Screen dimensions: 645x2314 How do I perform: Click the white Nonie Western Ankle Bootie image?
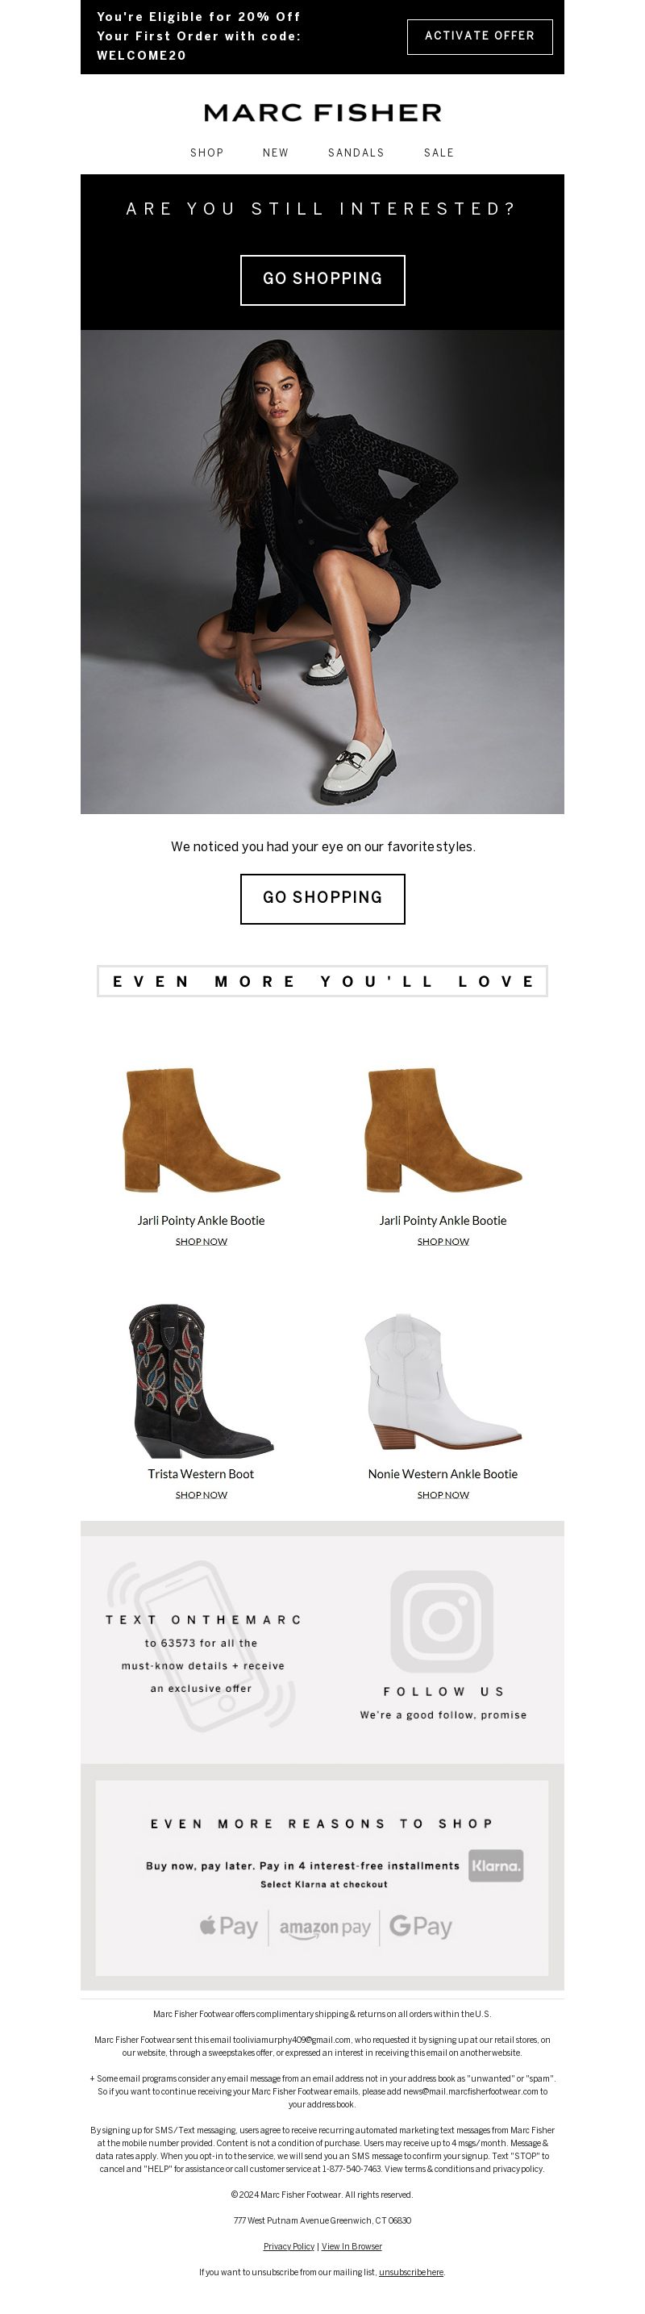coord(443,1380)
